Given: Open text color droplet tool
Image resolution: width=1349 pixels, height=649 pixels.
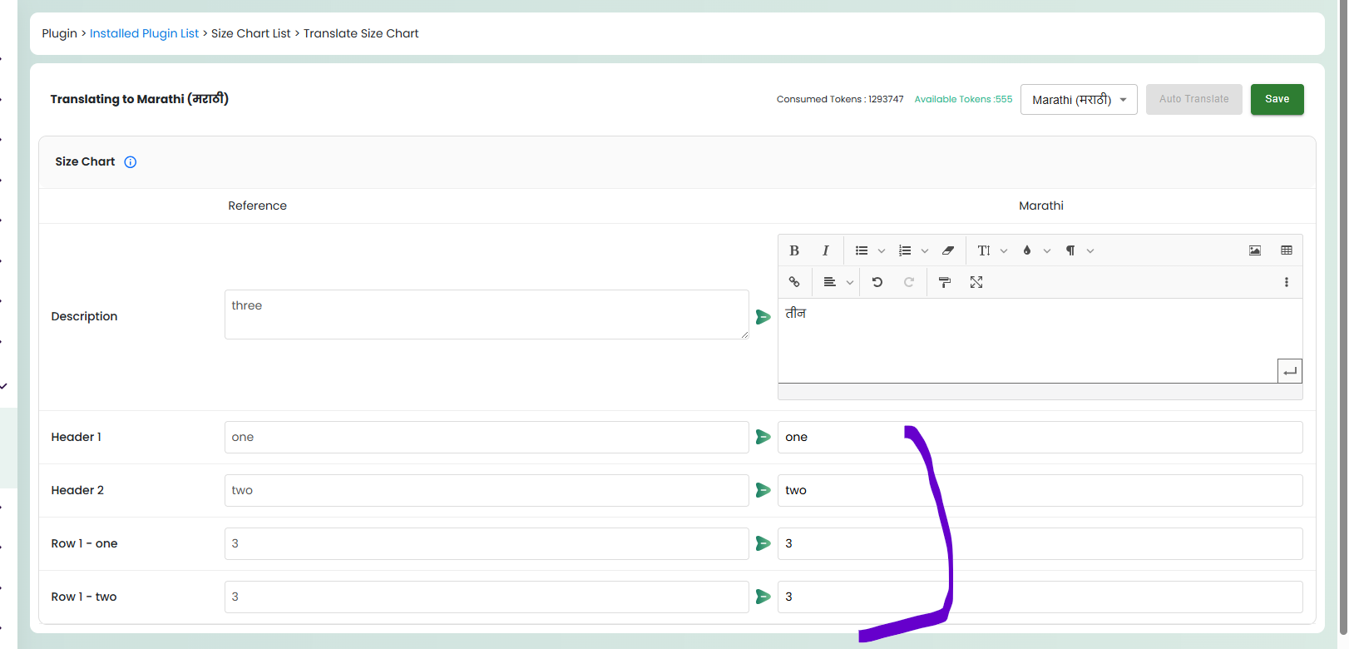Looking at the screenshot, I should [1027, 250].
